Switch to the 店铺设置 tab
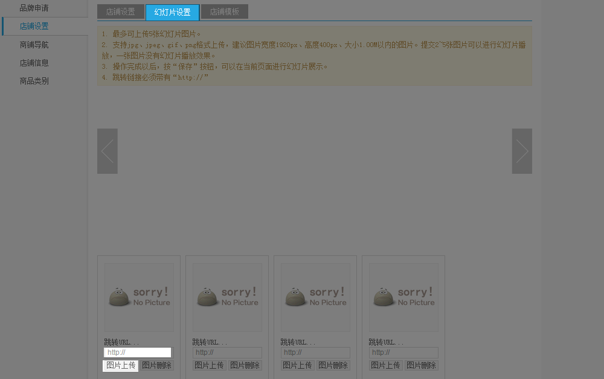This screenshot has height=379, width=604. [121, 12]
